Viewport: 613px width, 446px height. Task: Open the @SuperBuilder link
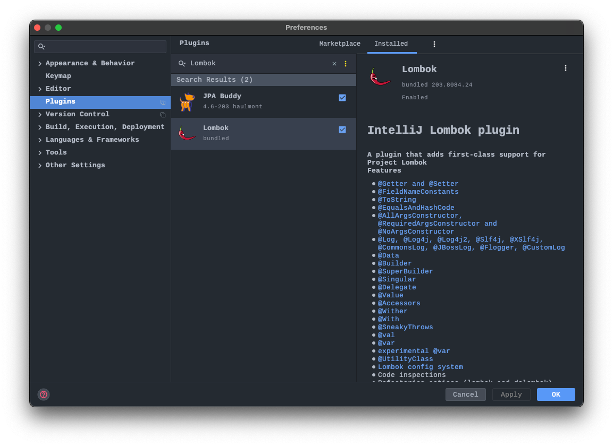405,271
